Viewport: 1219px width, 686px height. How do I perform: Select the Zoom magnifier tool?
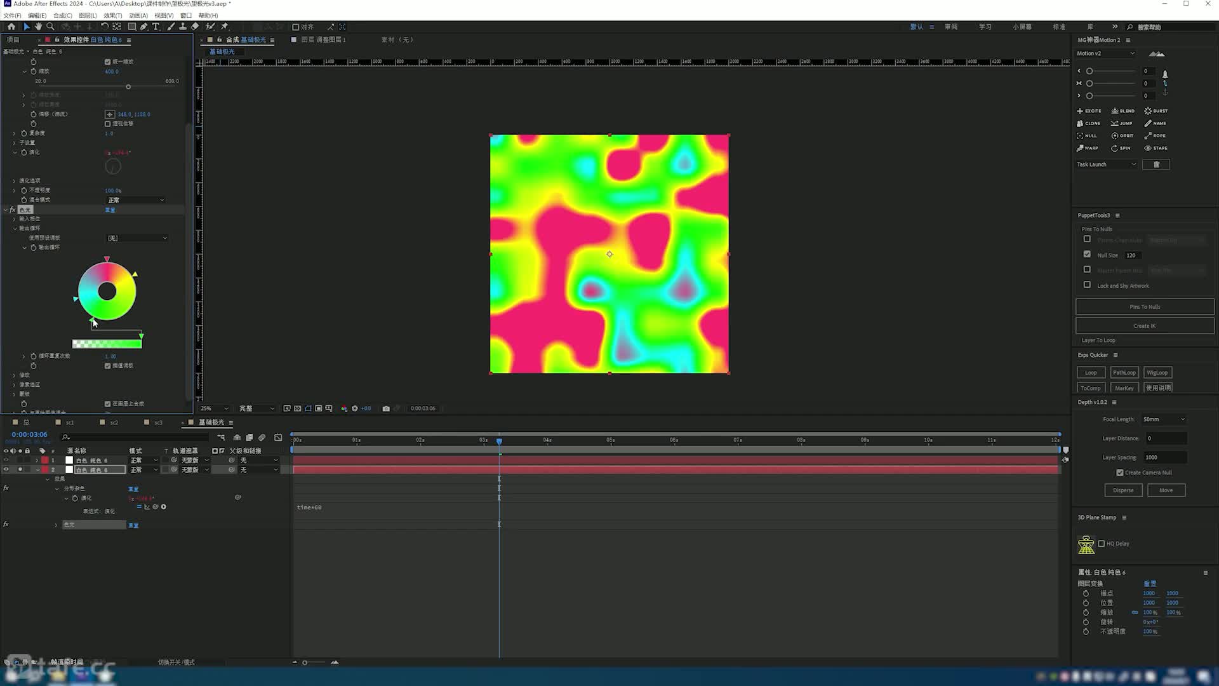(50, 27)
